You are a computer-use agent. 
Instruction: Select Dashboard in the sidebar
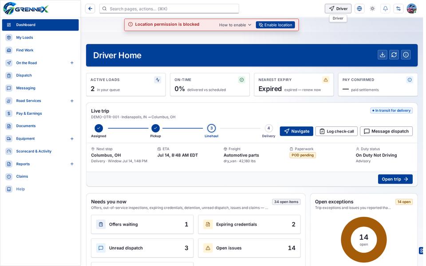pyautogui.click(x=40, y=25)
